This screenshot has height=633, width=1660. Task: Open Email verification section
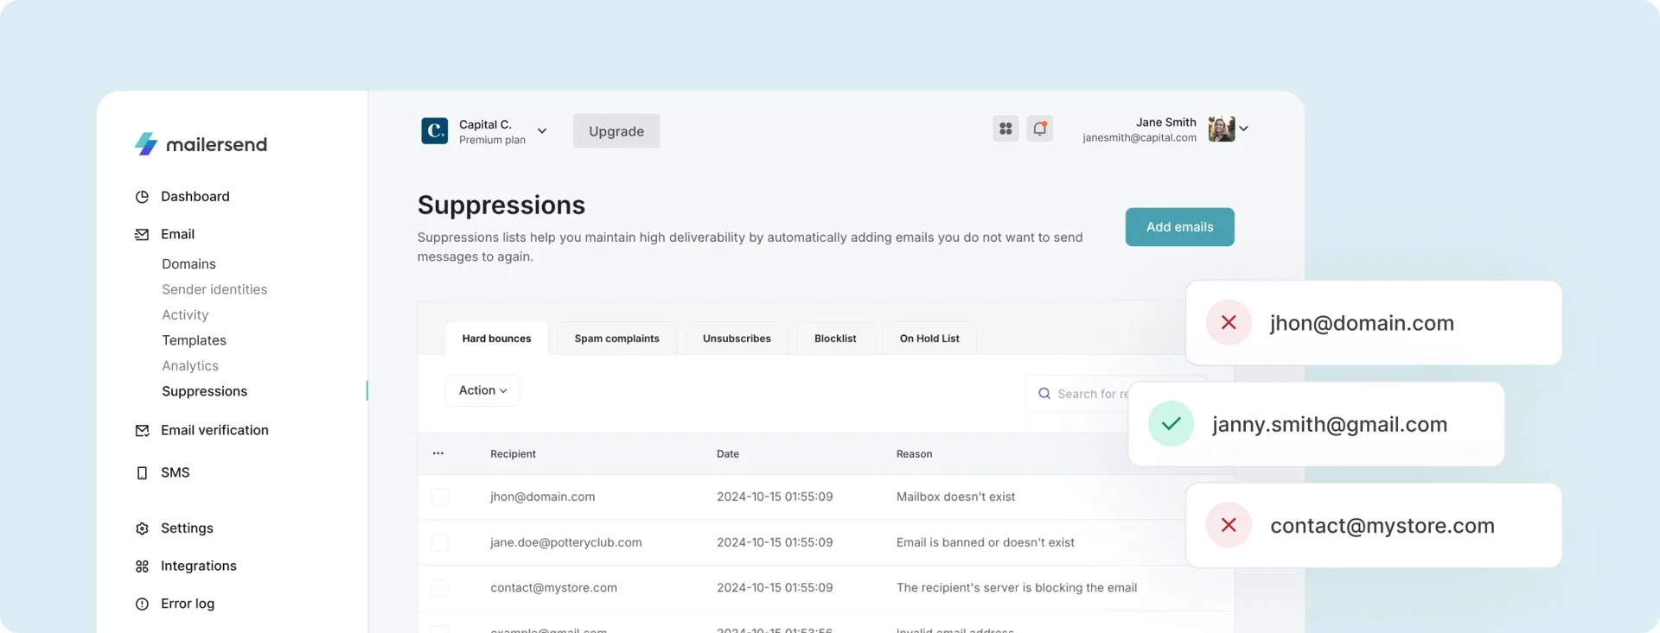214,430
